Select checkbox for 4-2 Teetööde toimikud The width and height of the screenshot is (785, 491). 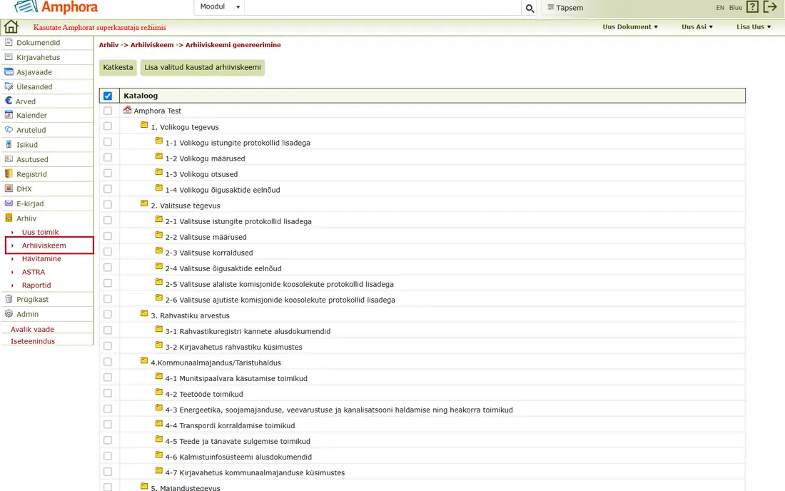pos(108,393)
